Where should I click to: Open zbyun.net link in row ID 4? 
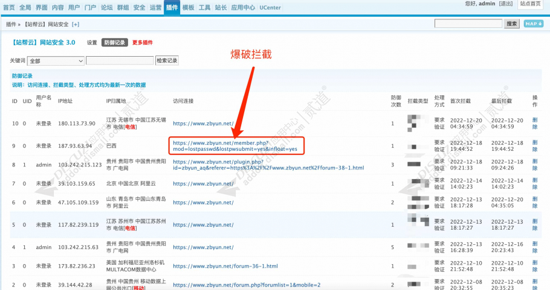[x=203, y=247]
